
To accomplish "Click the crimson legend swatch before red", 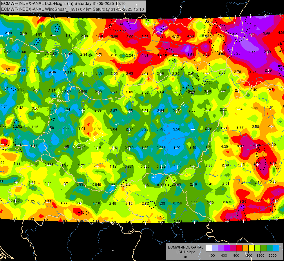I will 233,248.
